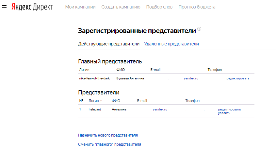Edit the helecant representative
The height and width of the screenshot is (149, 276).
(x=229, y=109)
